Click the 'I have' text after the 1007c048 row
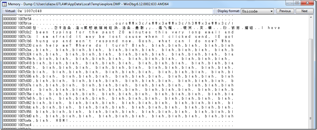This screenshot has height=130, width=317. click(271, 28)
